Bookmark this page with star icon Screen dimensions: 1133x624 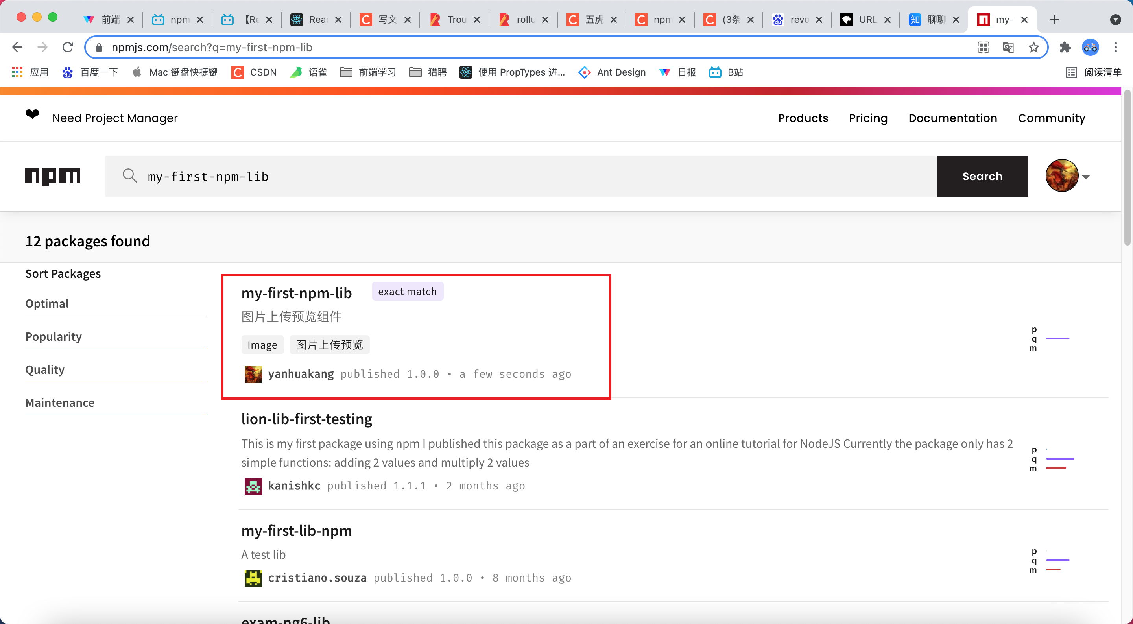tap(1033, 47)
